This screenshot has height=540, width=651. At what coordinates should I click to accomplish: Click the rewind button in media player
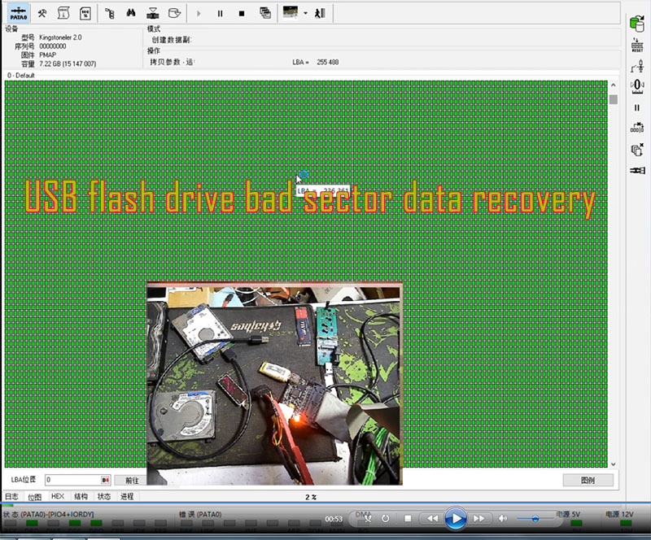[x=432, y=518]
